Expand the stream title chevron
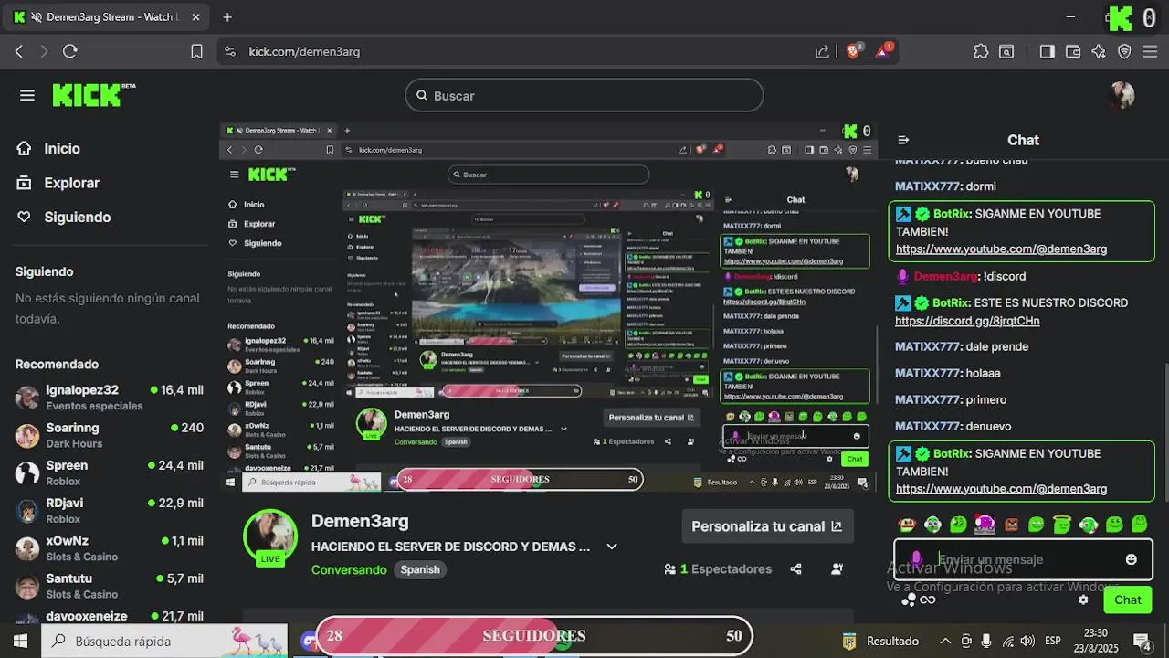 click(612, 547)
